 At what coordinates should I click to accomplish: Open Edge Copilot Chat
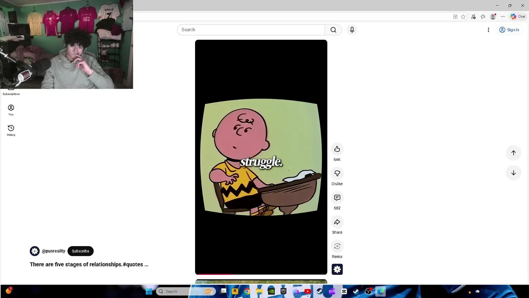[518, 17]
